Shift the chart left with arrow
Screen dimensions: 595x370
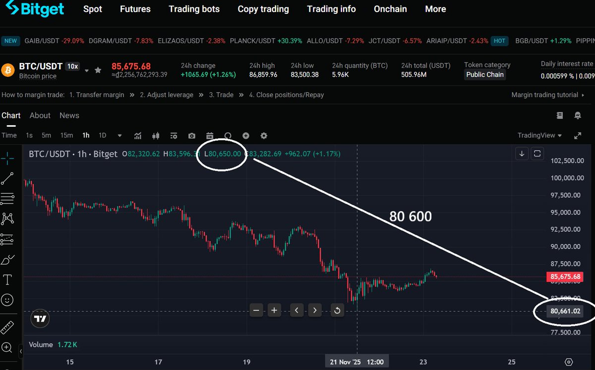click(297, 311)
